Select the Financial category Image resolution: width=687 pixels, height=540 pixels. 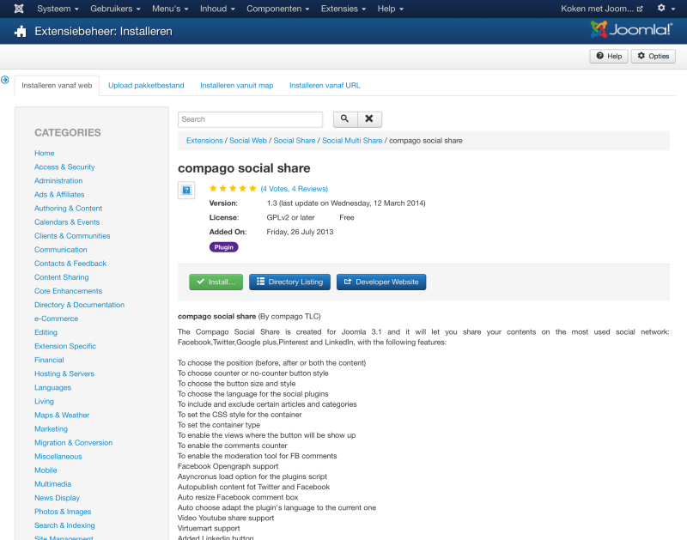49,360
